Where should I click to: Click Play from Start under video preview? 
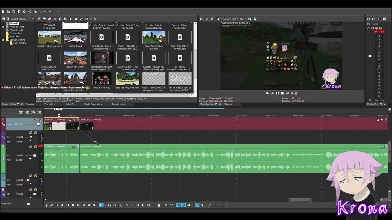click(267, 94)
